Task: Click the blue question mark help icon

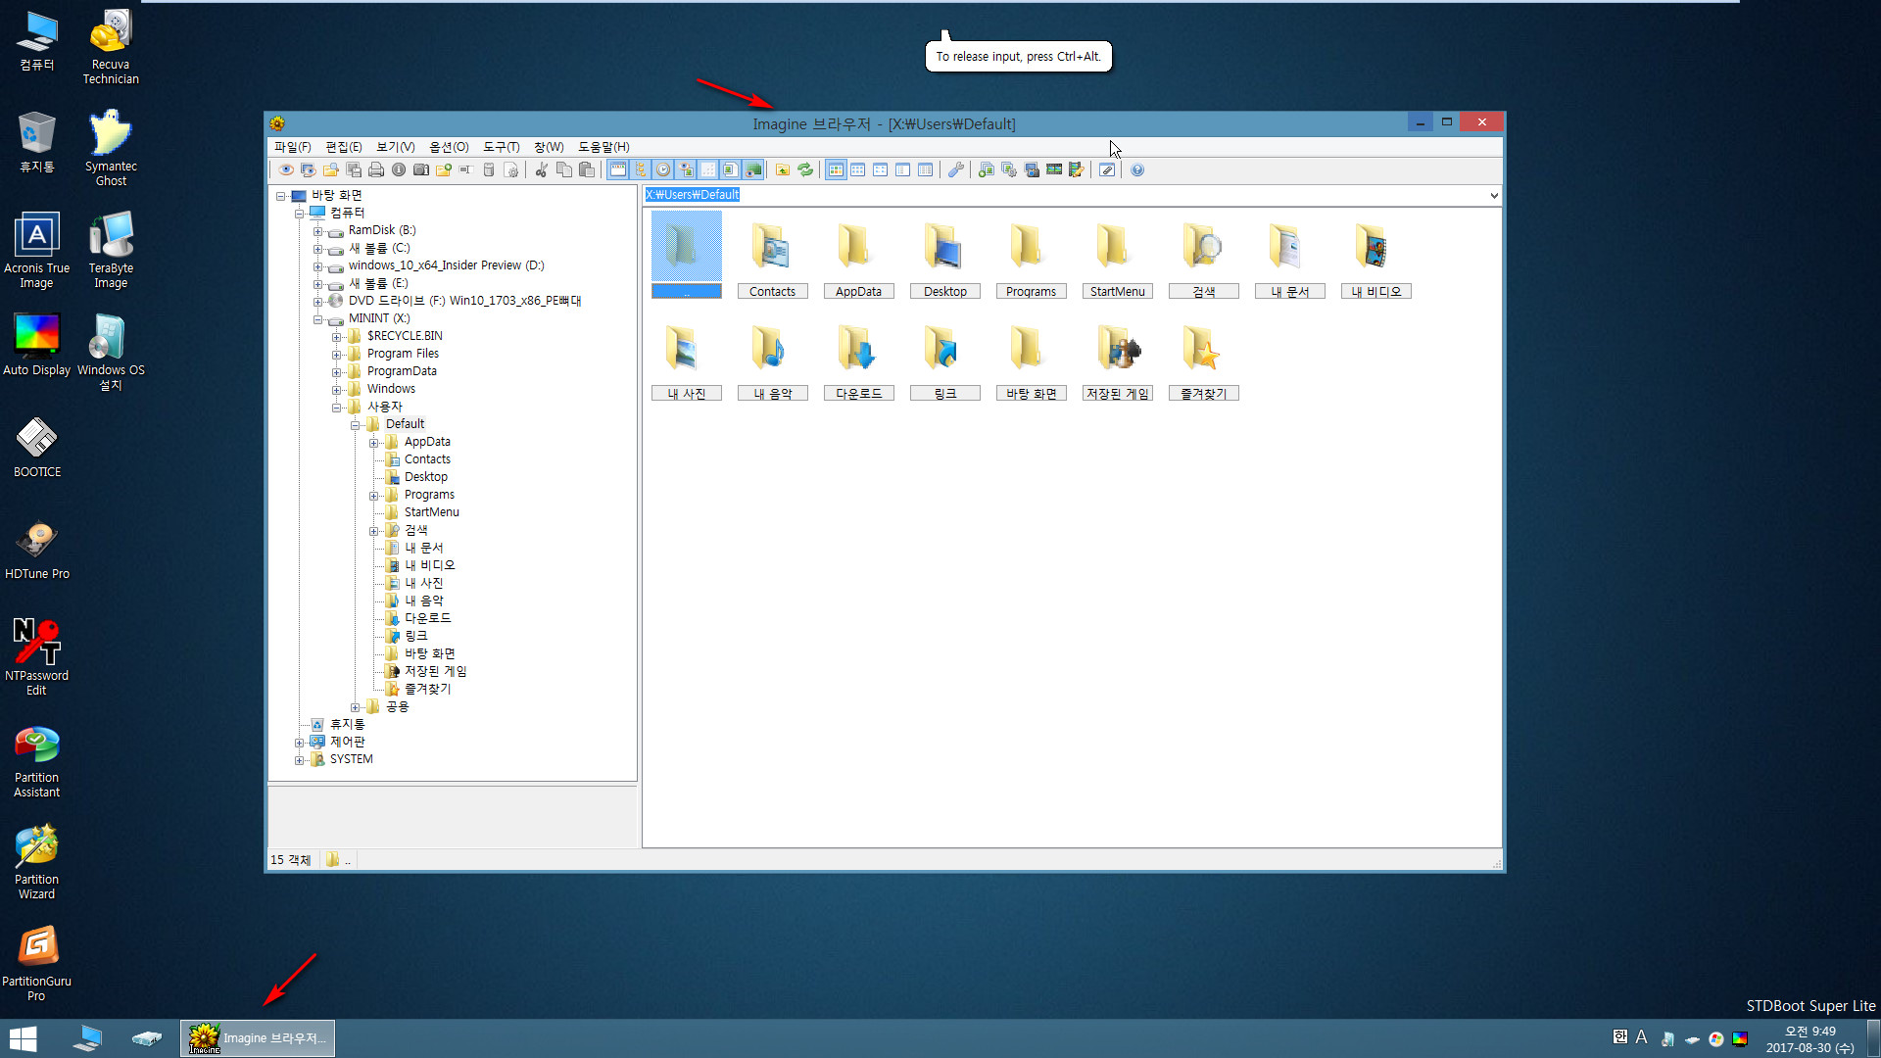Action: pyautogui.click(x=1137, y=169)
